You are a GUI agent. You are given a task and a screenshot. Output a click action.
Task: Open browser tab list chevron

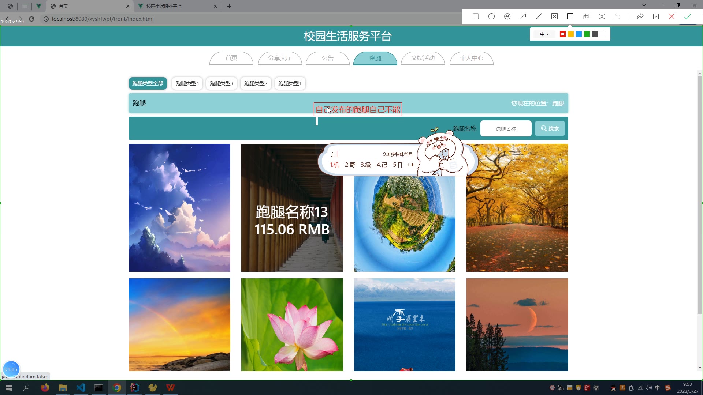[x=644, y=5]
